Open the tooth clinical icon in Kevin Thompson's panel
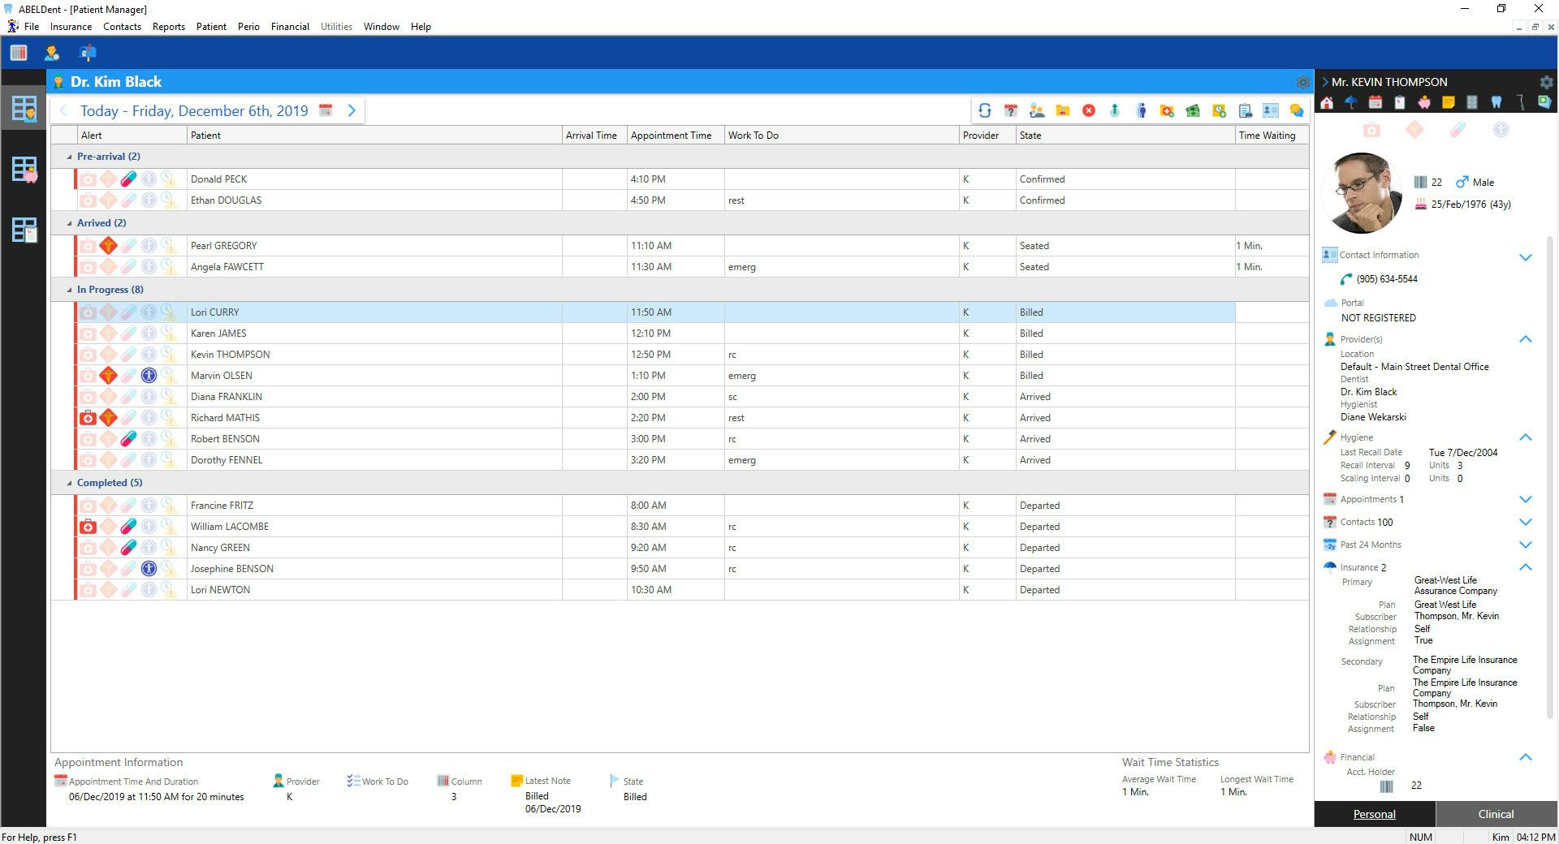Image resolution: width=1559 pixels, height=844 pixels. (1496, 103)
